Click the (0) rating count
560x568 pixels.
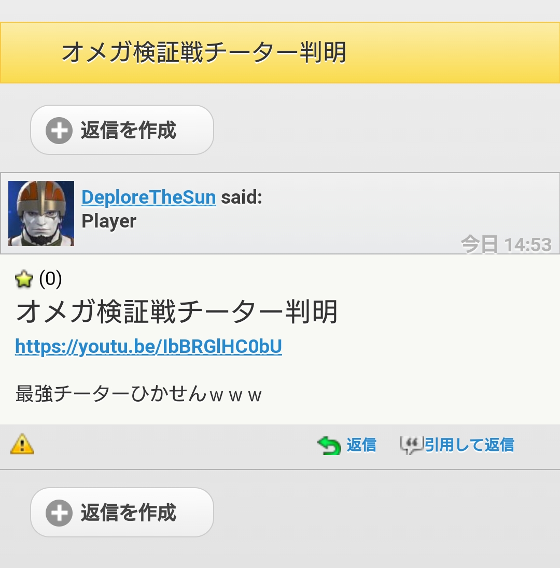(50, 279)
